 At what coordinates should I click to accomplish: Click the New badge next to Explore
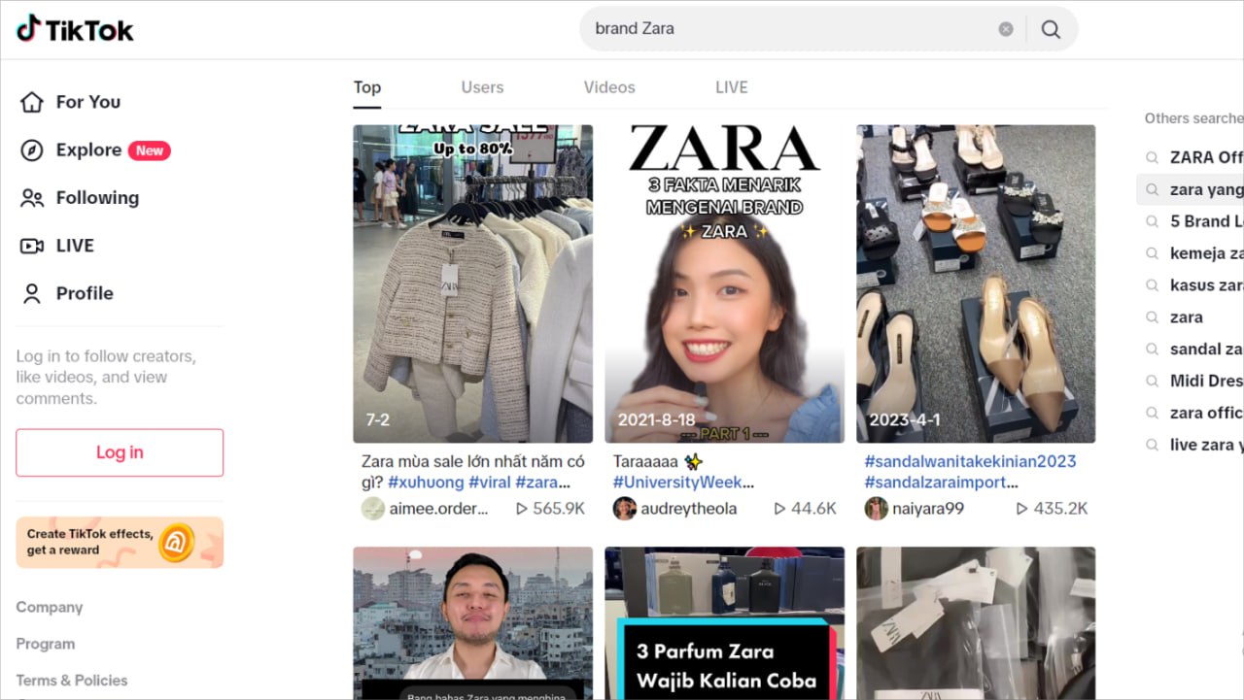click(x=150, y=150)
